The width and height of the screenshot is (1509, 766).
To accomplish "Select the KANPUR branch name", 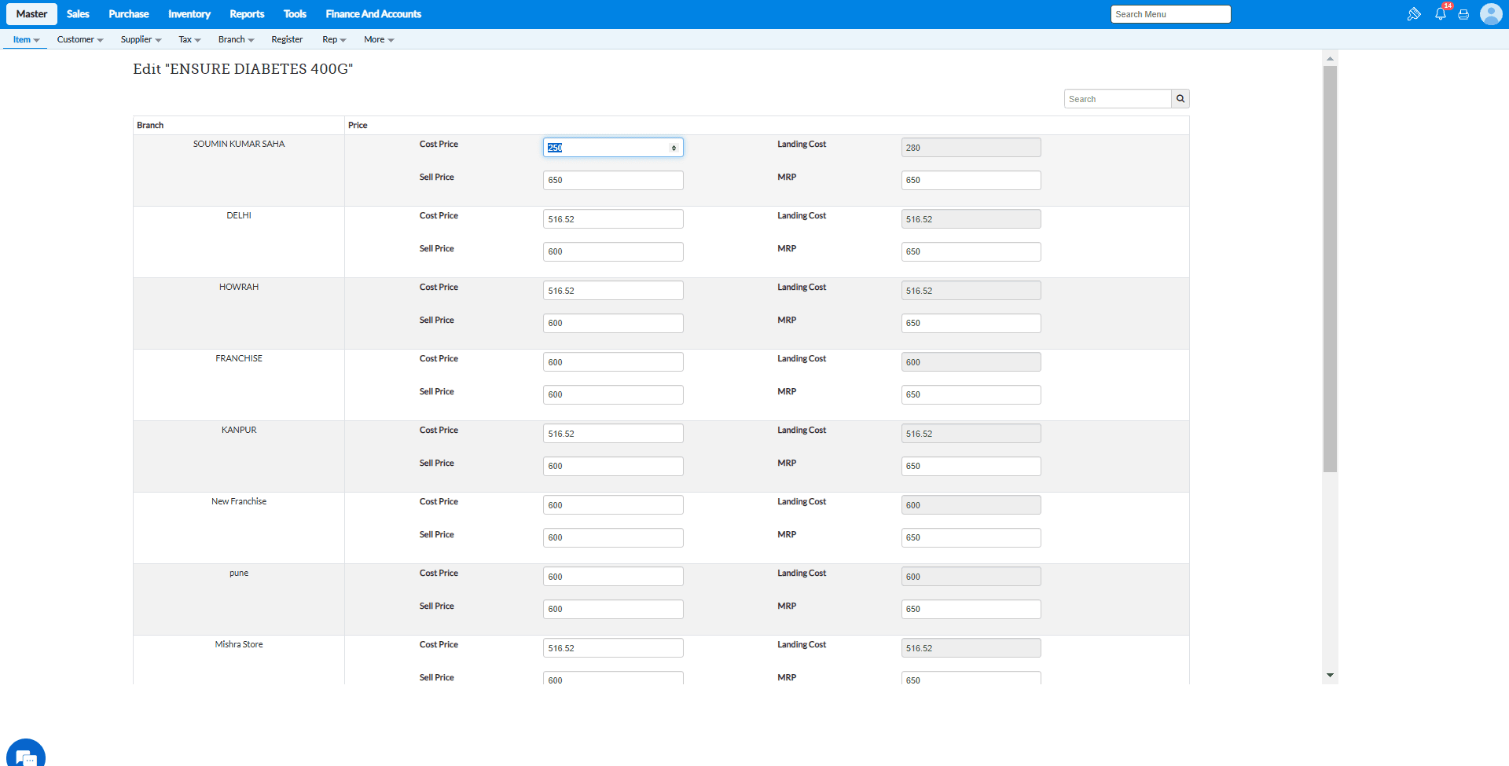I will pyautogui.click(x=239, y=430).
